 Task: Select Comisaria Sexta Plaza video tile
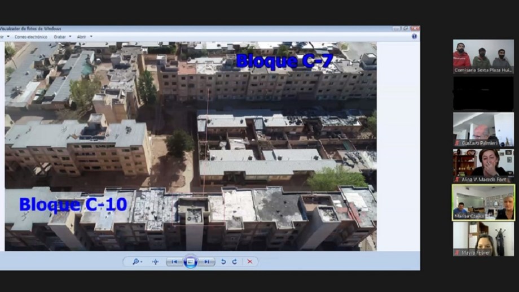(483, 56)
